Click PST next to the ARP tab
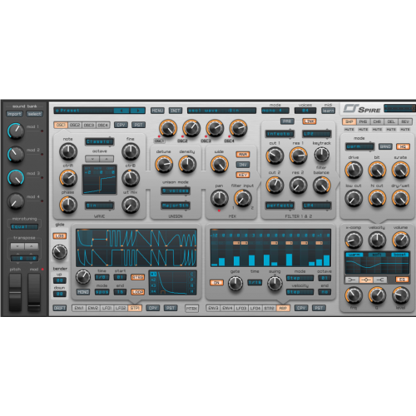The width and height of the screenshot is (416, 416). coord(319,308)
